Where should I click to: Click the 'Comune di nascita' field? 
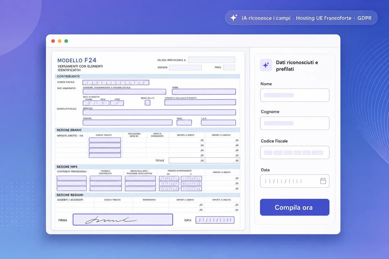click(x=200, y=102)
